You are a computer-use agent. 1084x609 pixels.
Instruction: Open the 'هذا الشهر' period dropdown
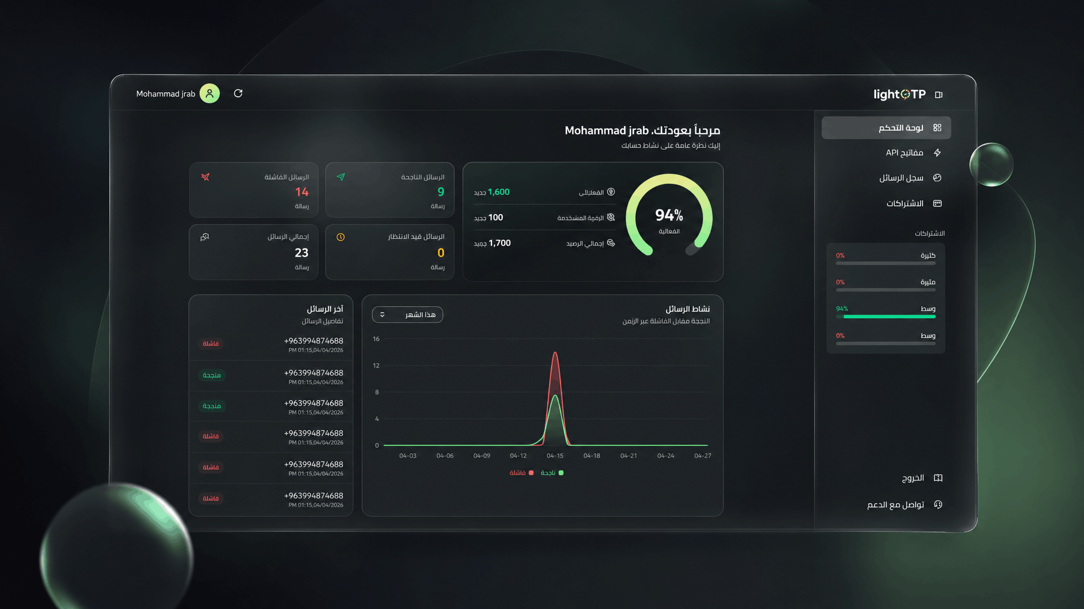408,315
